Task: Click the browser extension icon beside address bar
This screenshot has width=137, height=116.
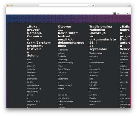Action: [x=93, y=5]
